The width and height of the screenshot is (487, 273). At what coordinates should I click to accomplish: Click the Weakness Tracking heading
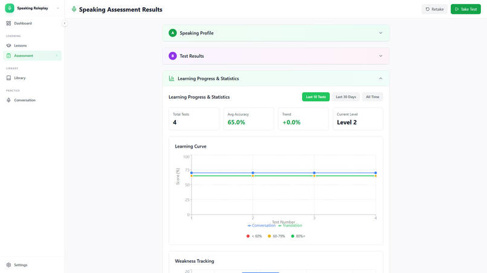click(x=195, y=261)
